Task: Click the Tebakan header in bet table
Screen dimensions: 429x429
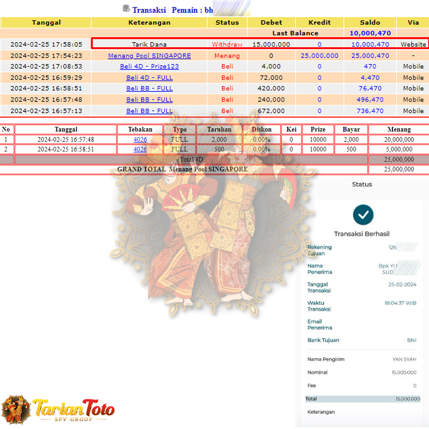Action: tap(140, 130)
